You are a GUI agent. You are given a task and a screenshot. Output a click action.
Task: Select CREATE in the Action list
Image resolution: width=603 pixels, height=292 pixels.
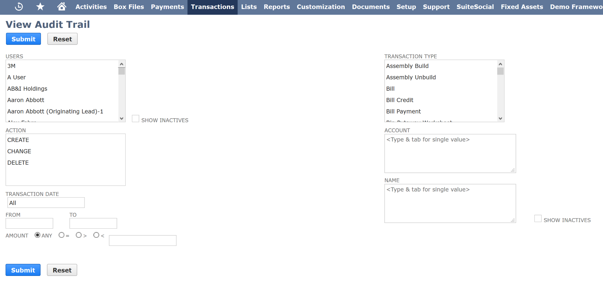tap(65, 140)
